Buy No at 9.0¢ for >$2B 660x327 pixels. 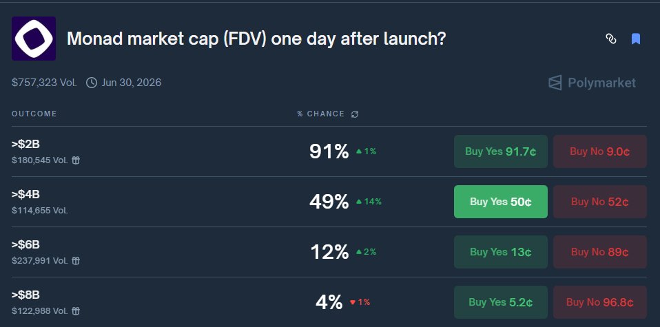(599, 151)
